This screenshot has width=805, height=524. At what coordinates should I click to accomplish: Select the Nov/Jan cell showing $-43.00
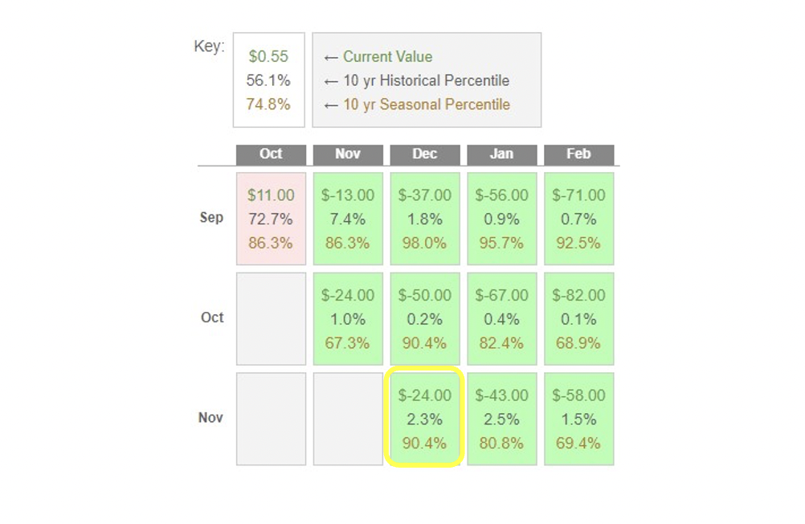[502, 419]
